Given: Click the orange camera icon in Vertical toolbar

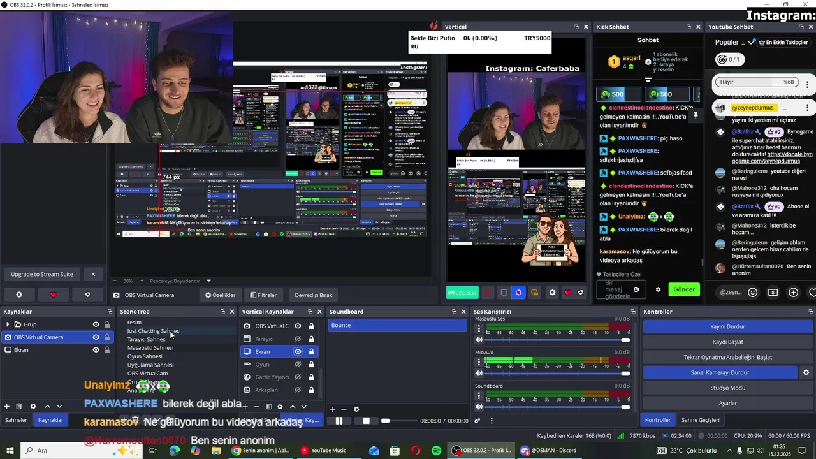Looking at the screenshot, I should 534,293.
